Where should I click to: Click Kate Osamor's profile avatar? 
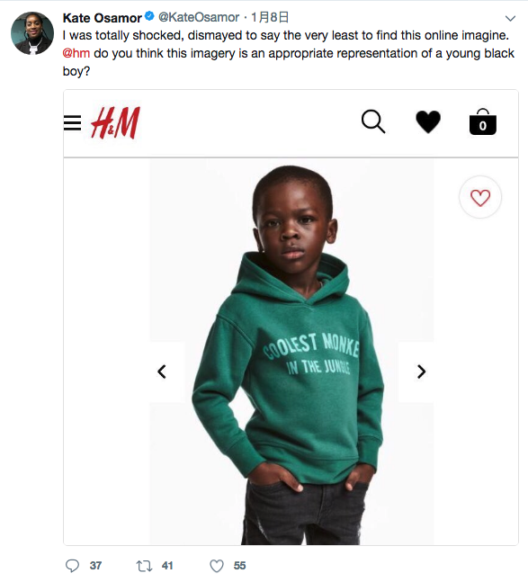point(32,33)
